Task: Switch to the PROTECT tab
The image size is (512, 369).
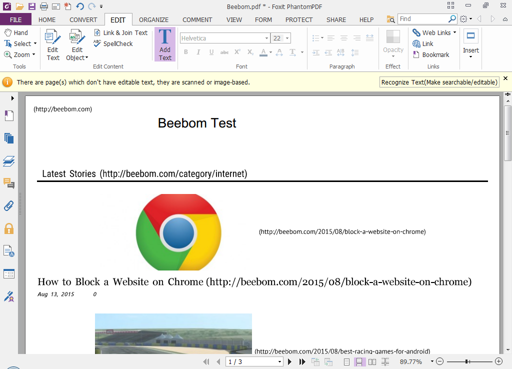Action: tap(299, 19)
